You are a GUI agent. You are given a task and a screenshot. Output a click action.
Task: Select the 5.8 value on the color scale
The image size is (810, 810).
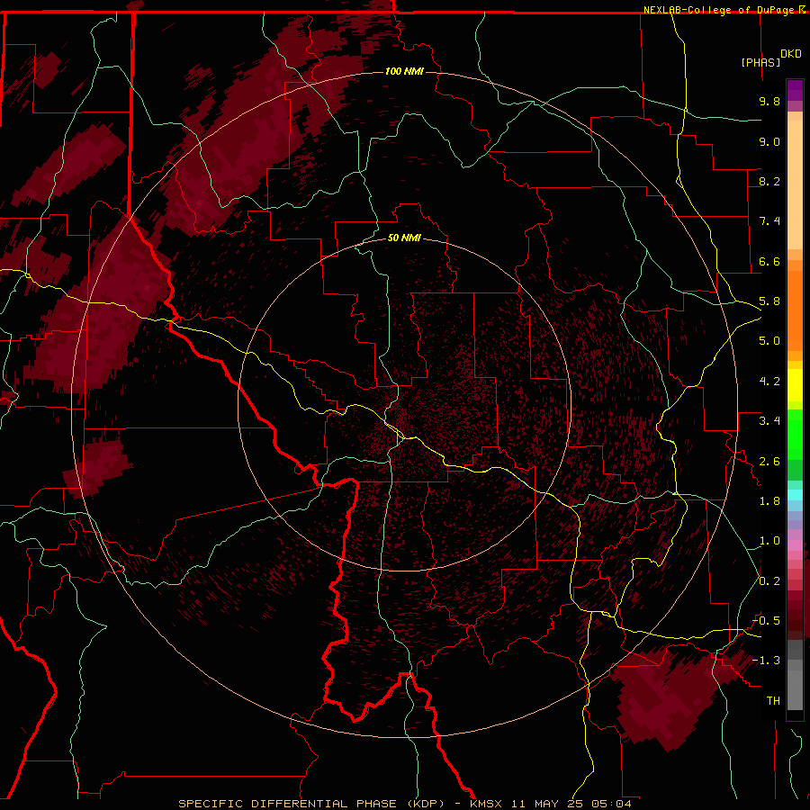[769, 301]
